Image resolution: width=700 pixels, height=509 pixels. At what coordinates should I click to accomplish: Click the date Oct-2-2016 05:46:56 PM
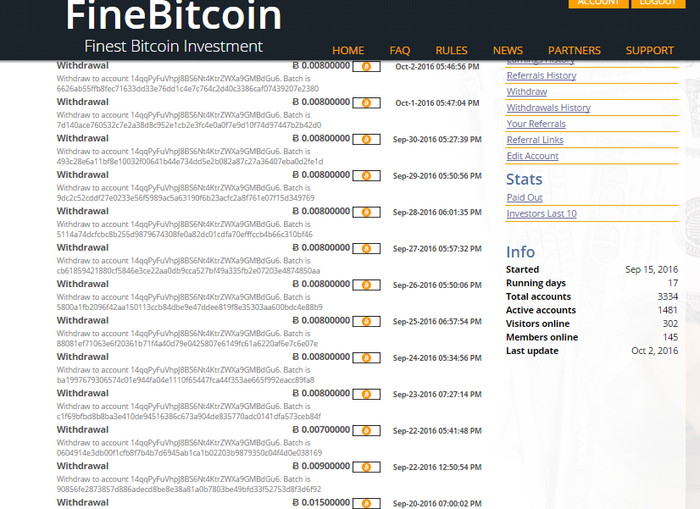click(437, 66)
